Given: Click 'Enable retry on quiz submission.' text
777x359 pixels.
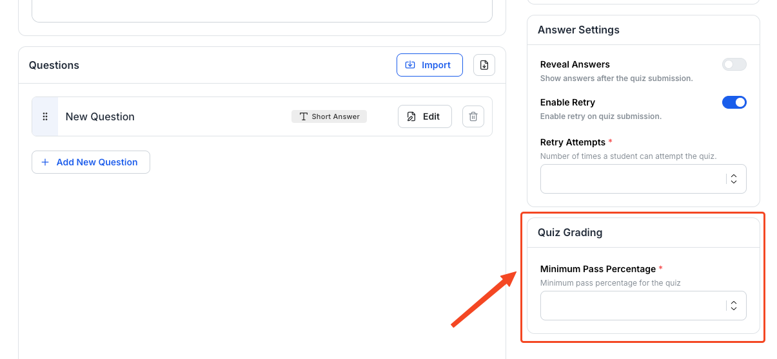Looking at the screenshot, I should point(601,116).
